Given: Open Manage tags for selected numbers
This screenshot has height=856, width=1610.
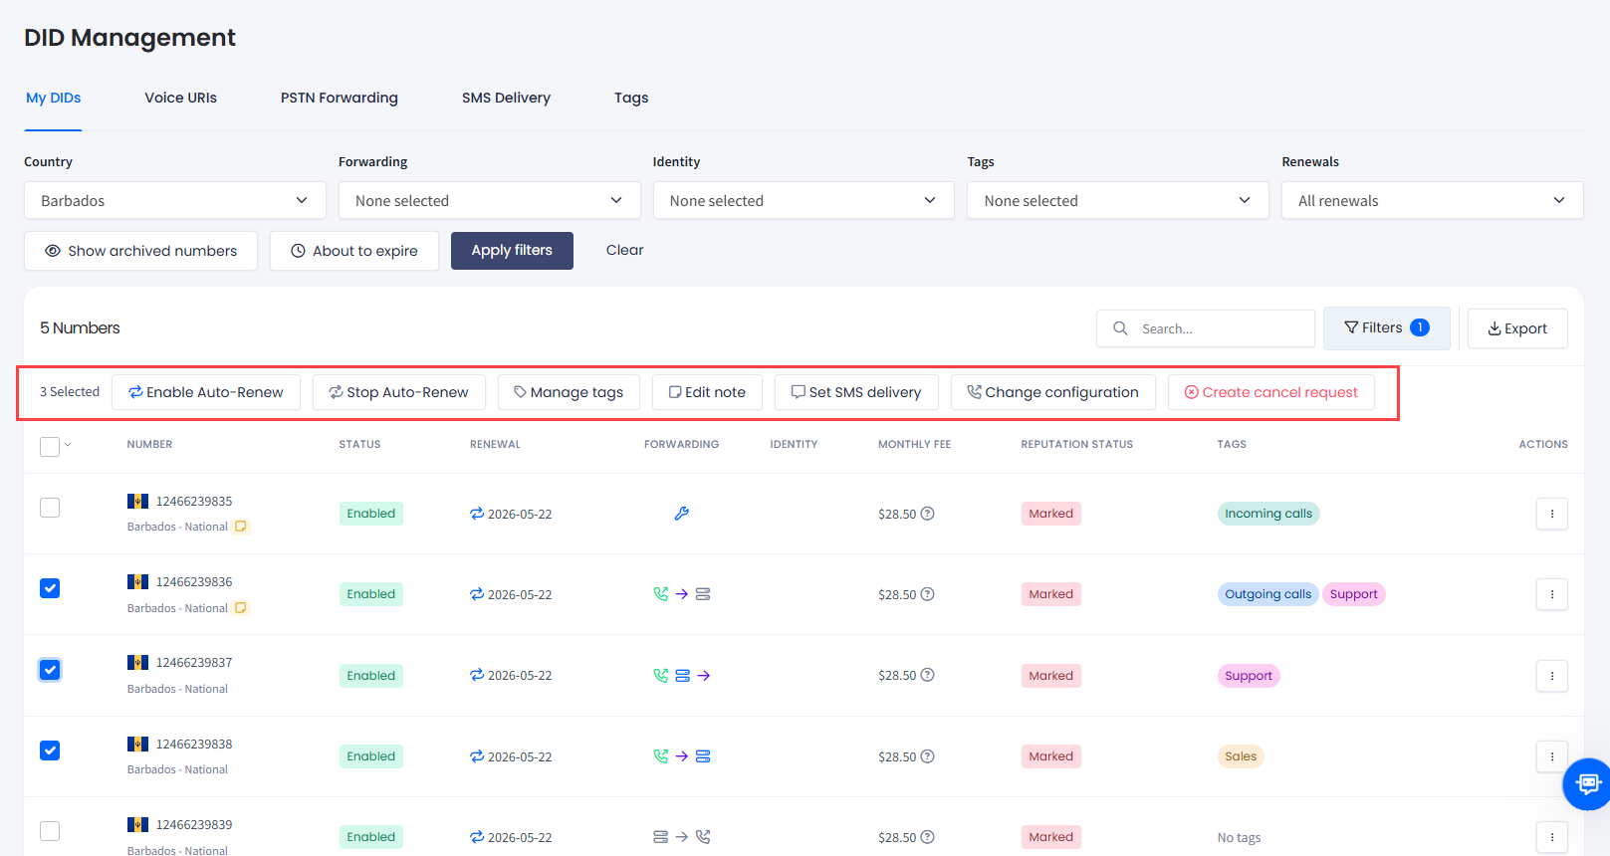Looking at the screenshot, I should click(x=569, y=392).
